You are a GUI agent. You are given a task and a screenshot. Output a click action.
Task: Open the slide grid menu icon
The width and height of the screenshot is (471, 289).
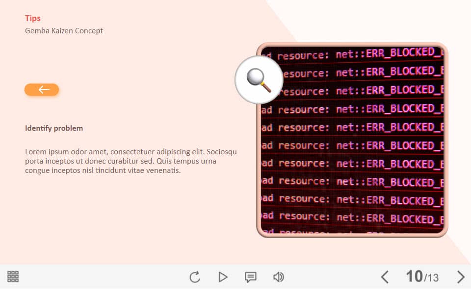point(13,277)
